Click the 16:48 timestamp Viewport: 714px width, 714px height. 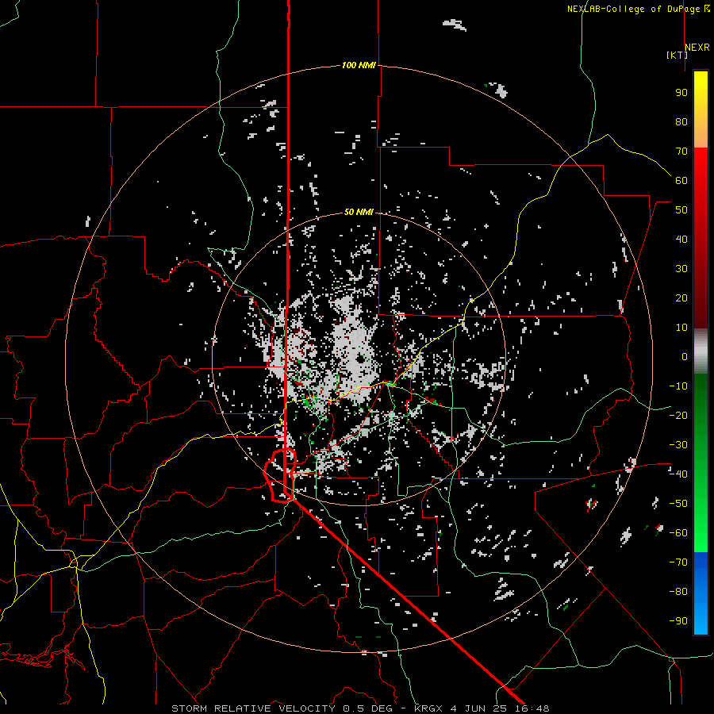point(532,708)
